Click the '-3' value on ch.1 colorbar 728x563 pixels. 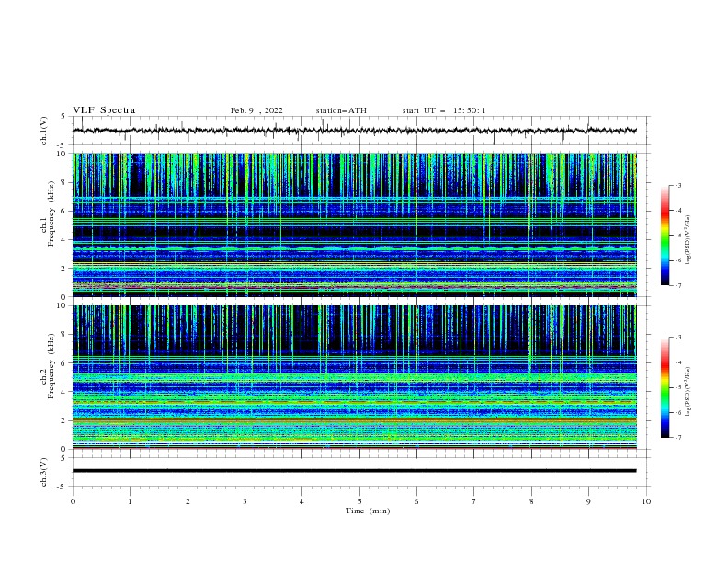[677, 185]
